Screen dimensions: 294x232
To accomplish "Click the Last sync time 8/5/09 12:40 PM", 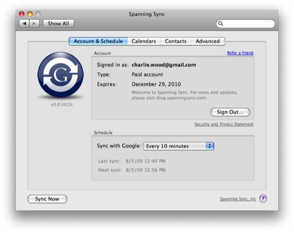I will [146, 161].
